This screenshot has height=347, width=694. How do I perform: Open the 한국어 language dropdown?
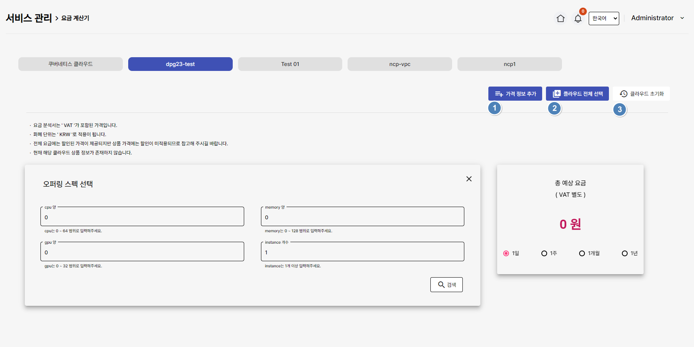(604, 18)
